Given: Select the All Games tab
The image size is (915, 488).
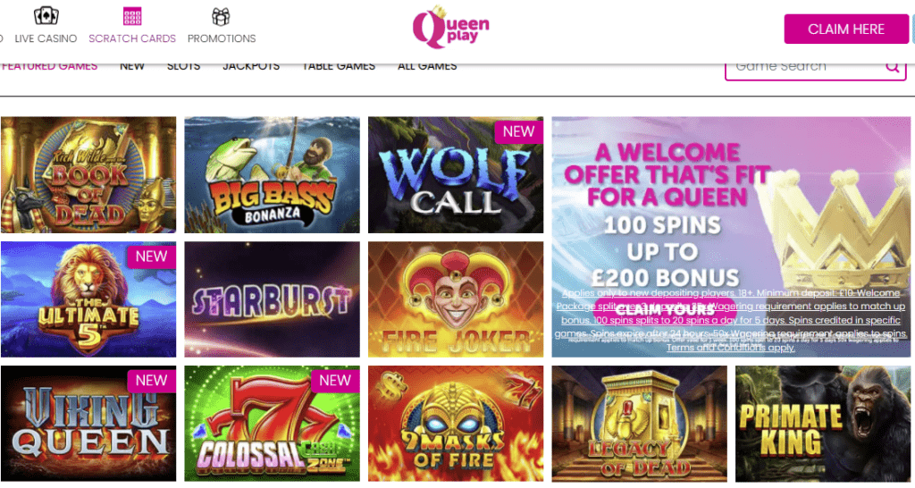Looking at the screenshot, I should tap(427, 66).
